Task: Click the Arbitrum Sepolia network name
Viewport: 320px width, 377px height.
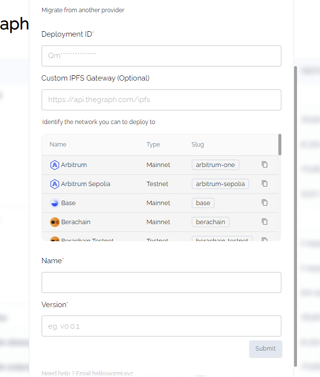Action: [x=86, y=184]
